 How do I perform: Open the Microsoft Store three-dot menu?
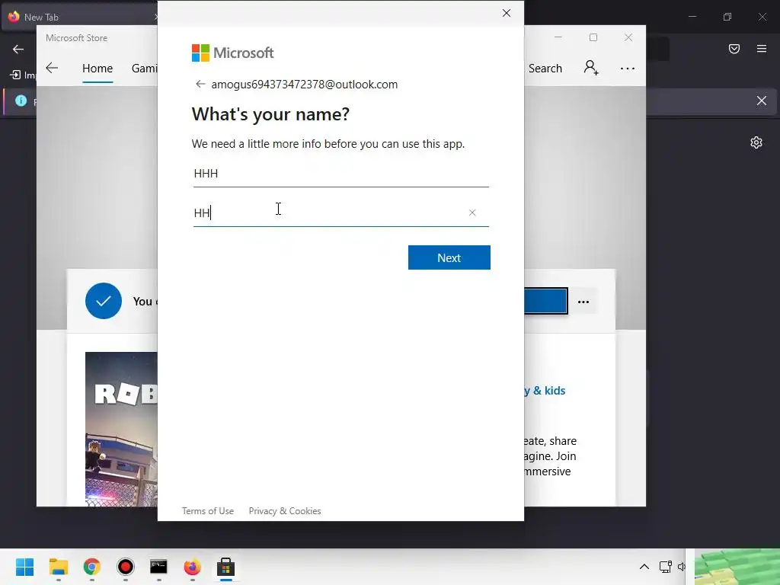pyautogui.click(x=628, y=69)
